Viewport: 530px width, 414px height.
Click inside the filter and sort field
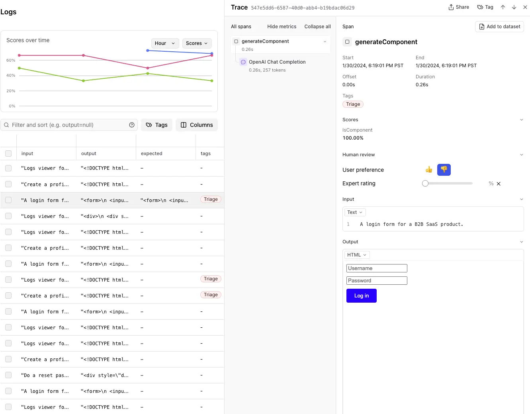[x=68, y=124]
